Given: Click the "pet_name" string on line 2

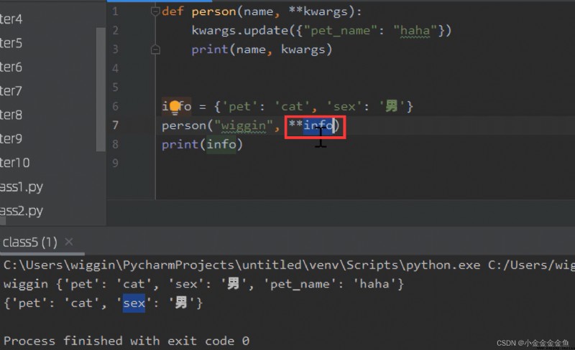Looking at the screenshot, I should (x=341, y=30).
